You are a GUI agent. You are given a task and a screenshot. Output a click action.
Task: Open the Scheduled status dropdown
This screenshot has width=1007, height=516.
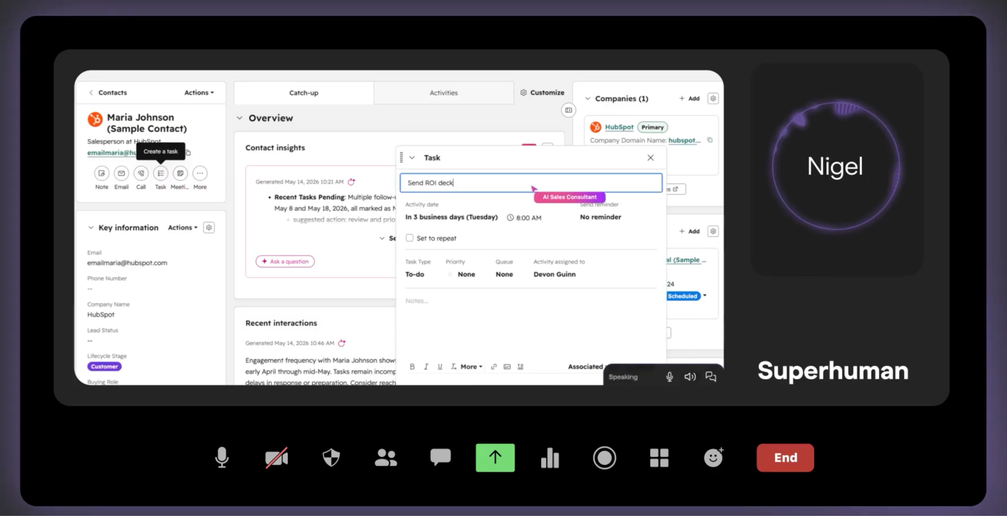[x=687, y=296]
